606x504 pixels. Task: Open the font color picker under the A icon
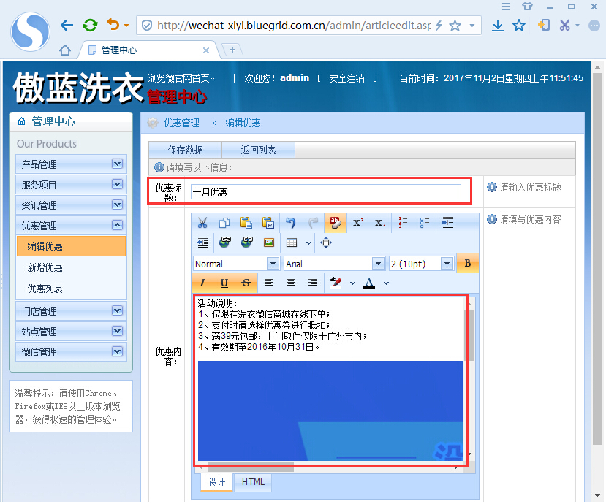pyautogui.click(x=369, y=283)
